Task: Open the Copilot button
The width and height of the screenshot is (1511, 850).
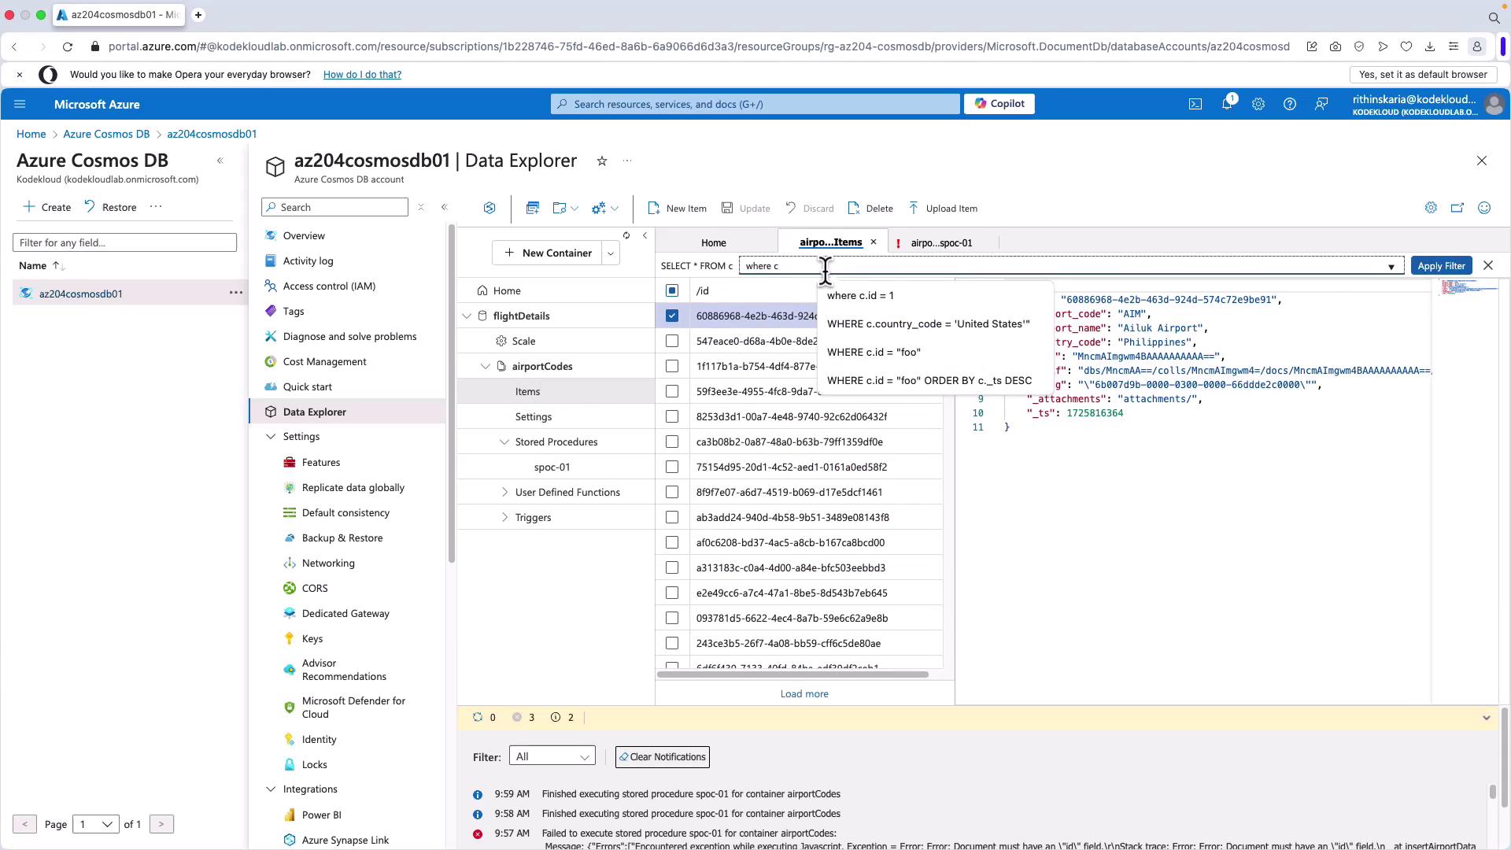Action: (x=999, y=104)
